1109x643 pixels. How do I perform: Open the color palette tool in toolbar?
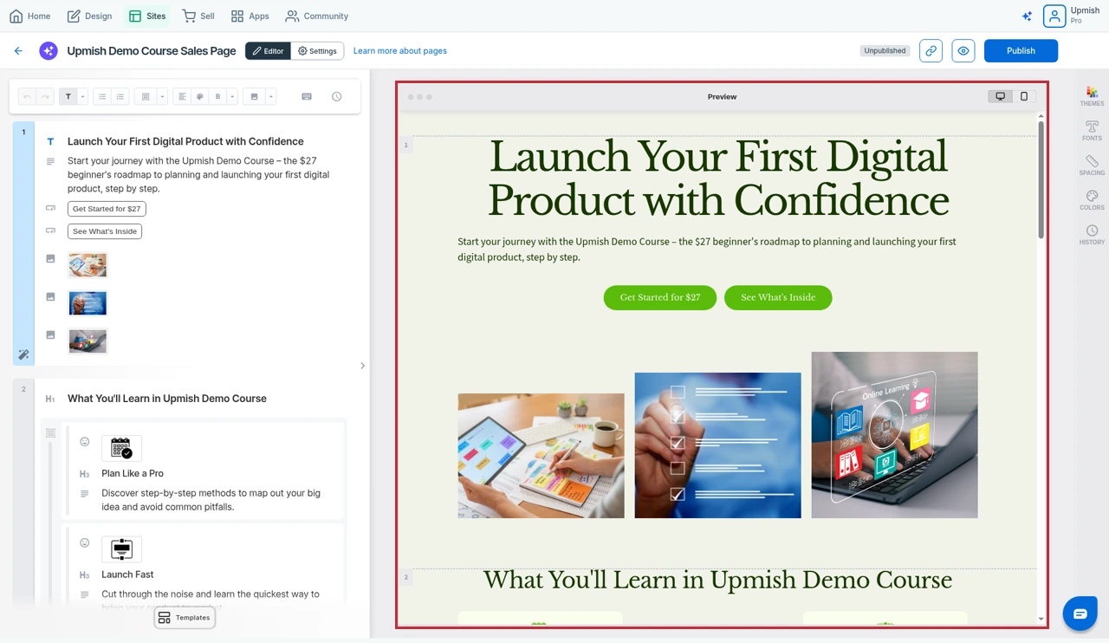[x=200, y=96]
